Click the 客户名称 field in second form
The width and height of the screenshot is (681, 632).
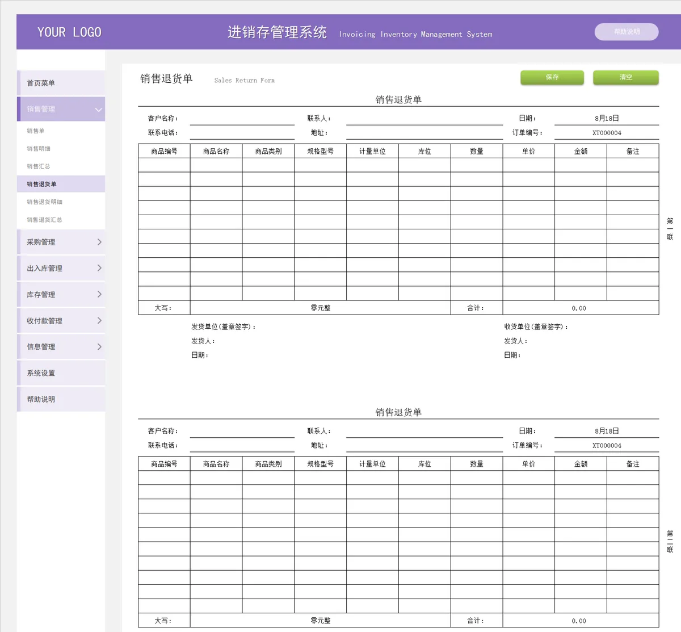[x=242, y=431]
